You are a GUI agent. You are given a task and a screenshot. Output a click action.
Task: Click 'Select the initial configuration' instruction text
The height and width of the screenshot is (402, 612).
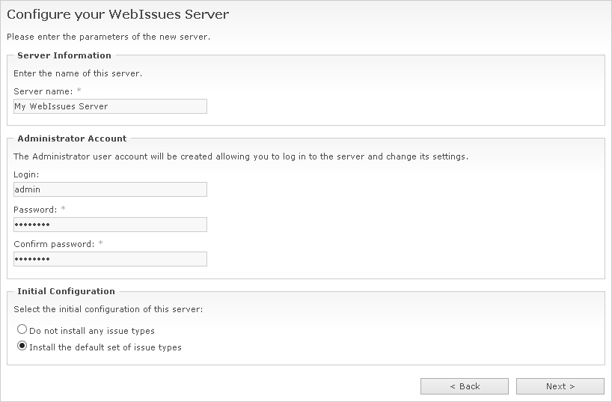point(108,309)
